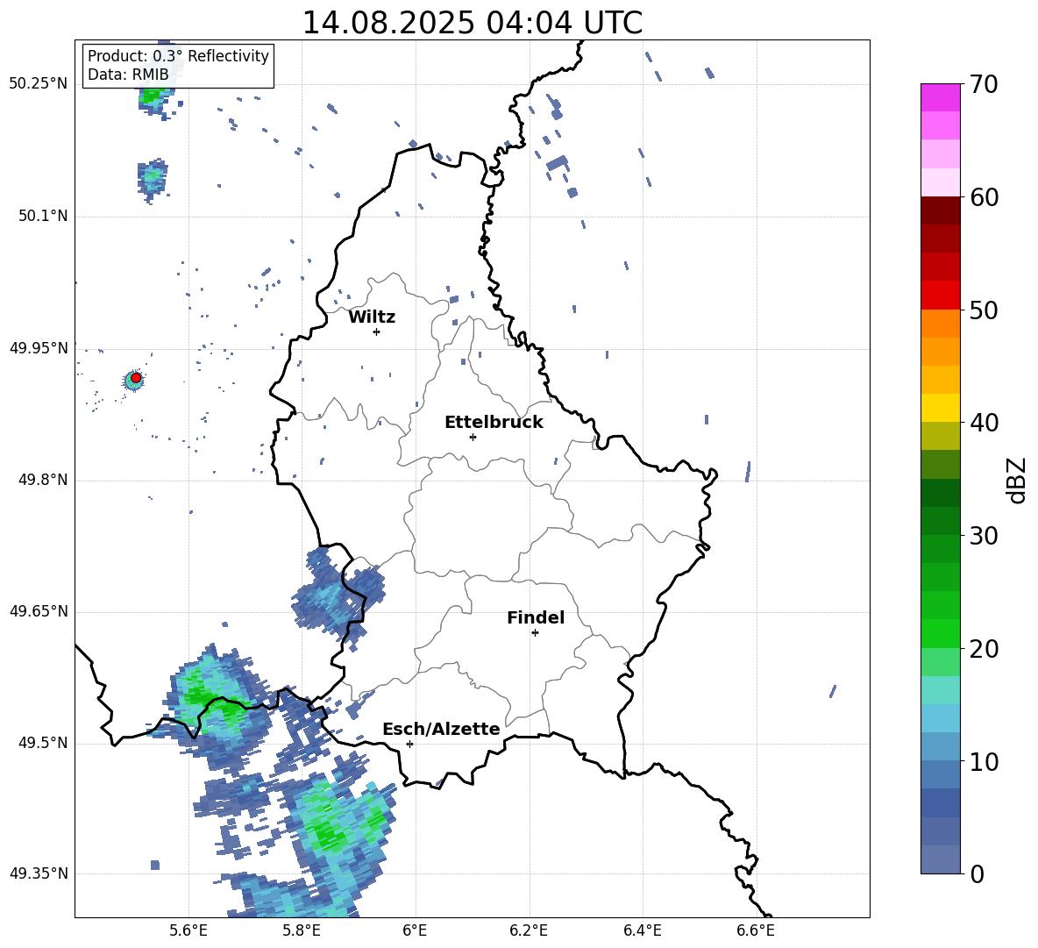
Task: Click the orange colorbar segment just below 50
Action: (940, 323)
